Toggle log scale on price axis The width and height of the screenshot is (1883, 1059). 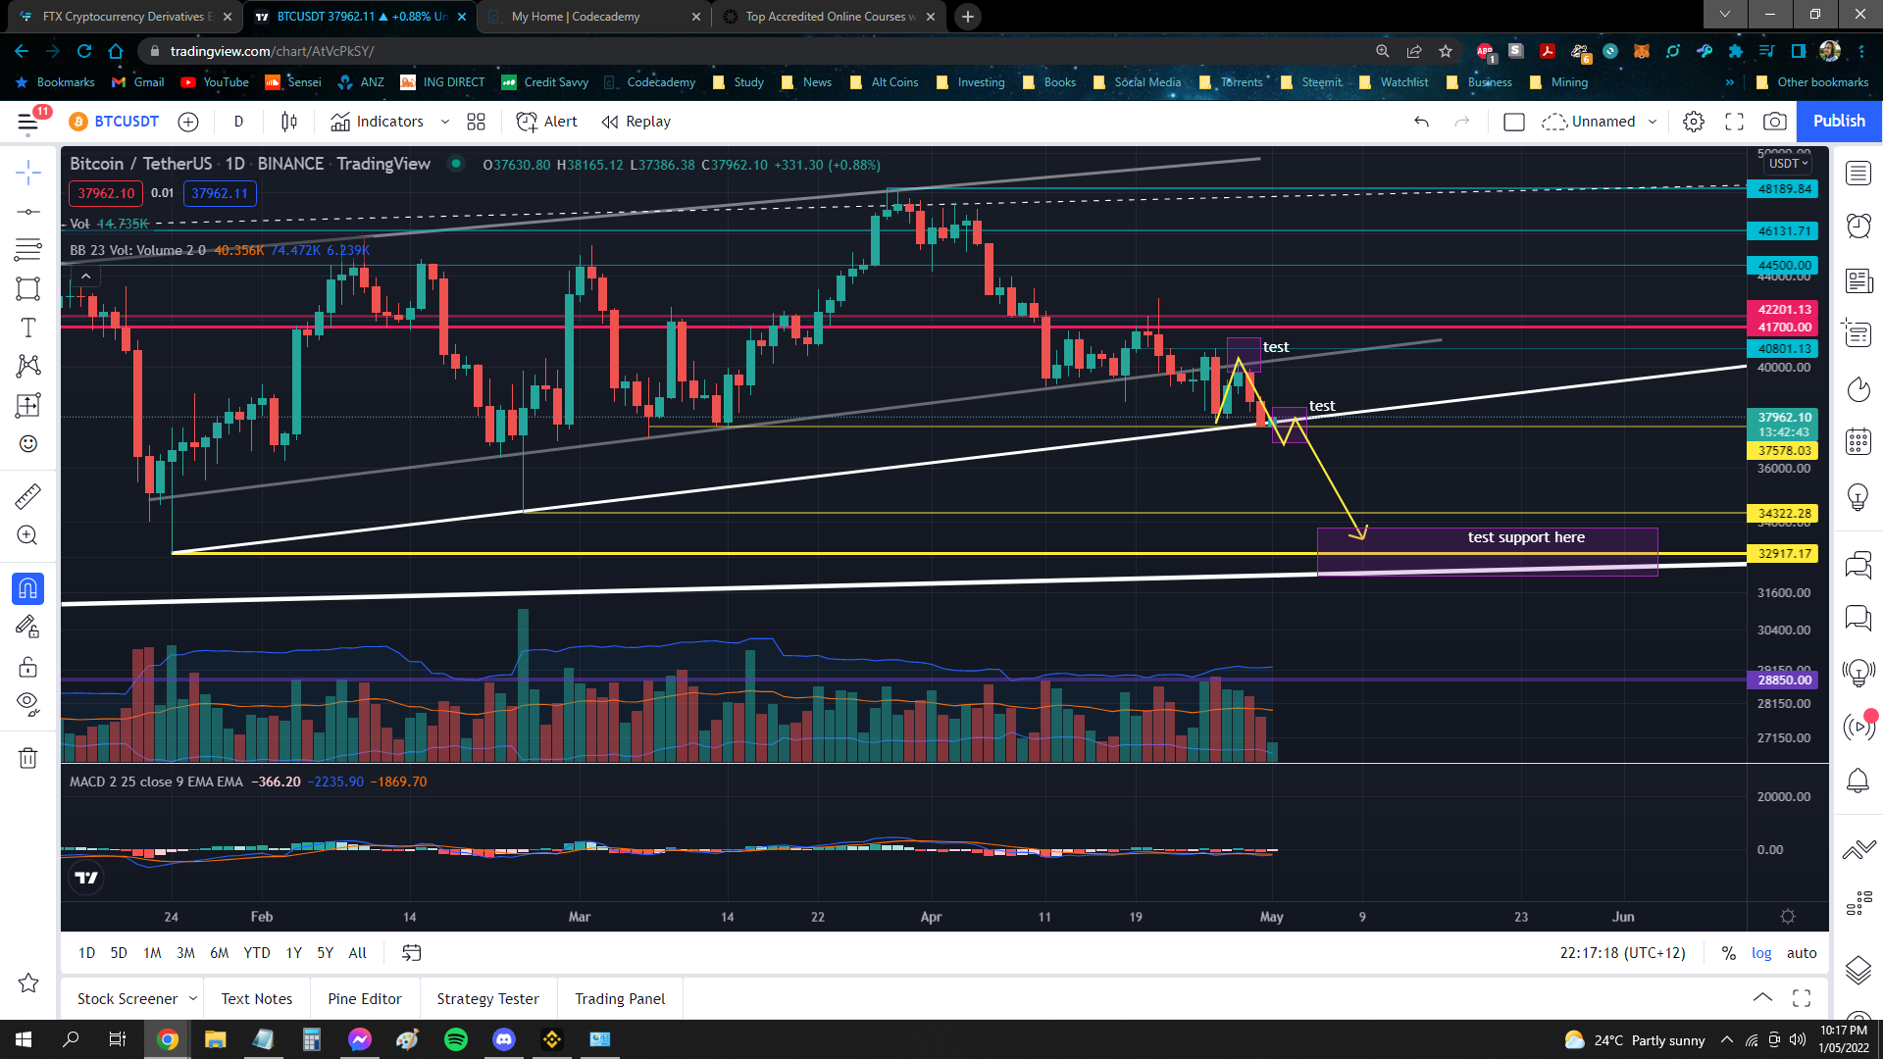(1761, 953)
